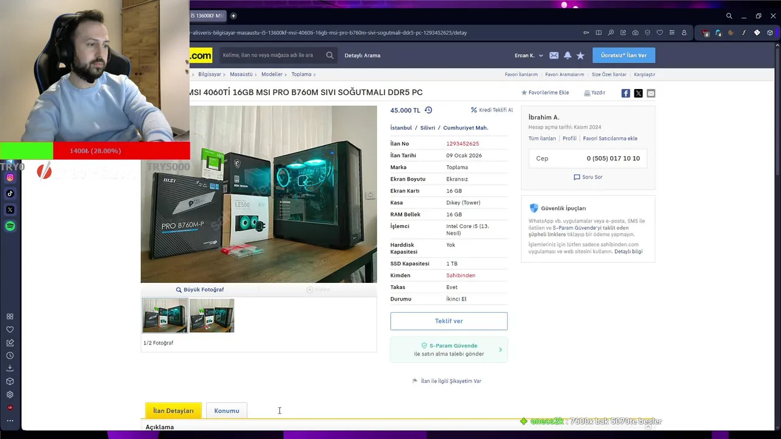Click the password key icon in address bar
Viewport: 781px width, 439px height.
586,32
